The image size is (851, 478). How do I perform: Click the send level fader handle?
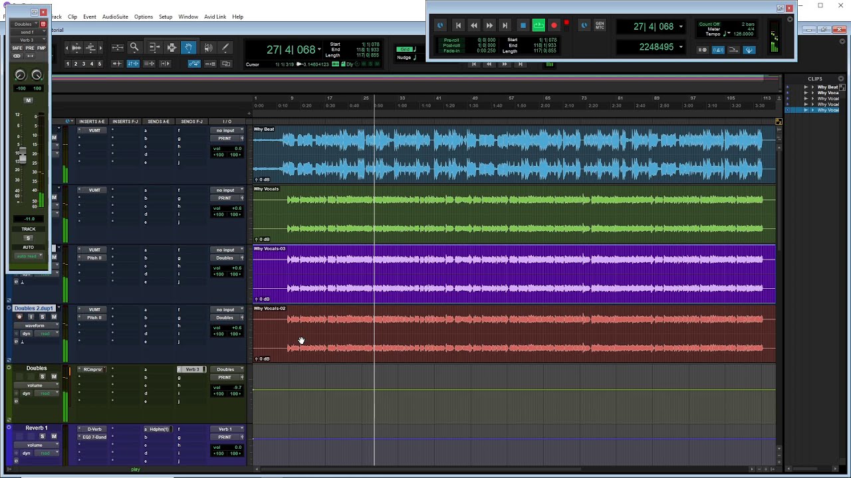(x=22, y=156)
